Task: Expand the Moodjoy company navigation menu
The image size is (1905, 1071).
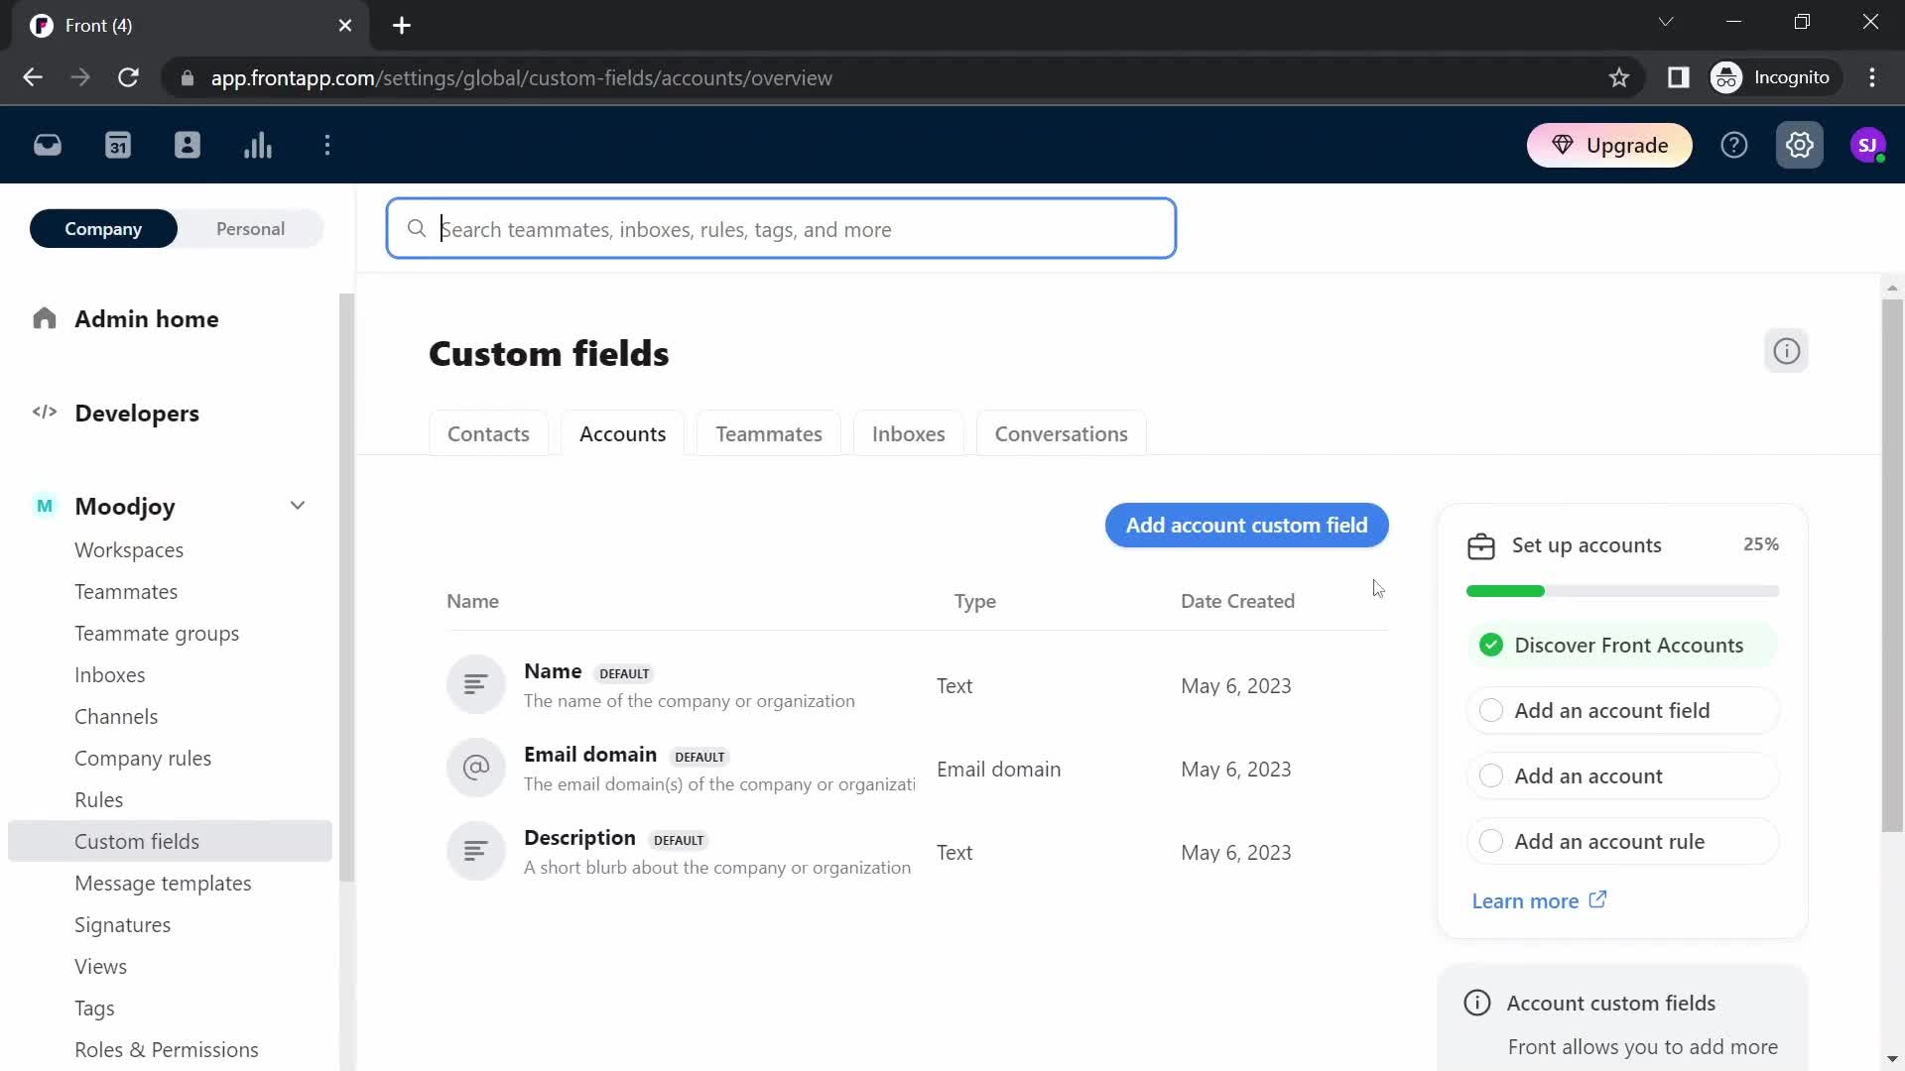Action: click(299, 506)
